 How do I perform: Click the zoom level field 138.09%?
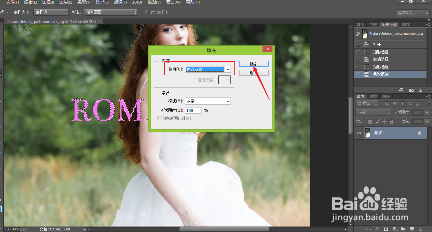[12, 229]
